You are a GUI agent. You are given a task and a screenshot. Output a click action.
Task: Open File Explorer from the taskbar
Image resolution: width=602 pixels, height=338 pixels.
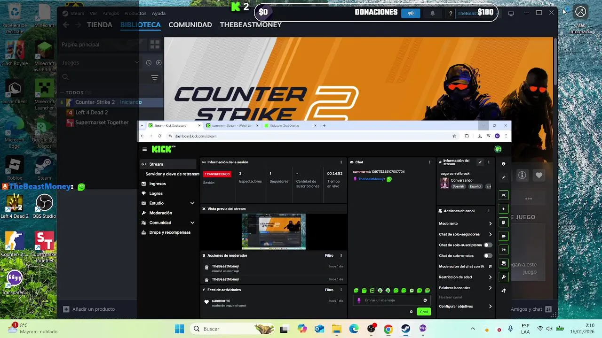(336, 329)
